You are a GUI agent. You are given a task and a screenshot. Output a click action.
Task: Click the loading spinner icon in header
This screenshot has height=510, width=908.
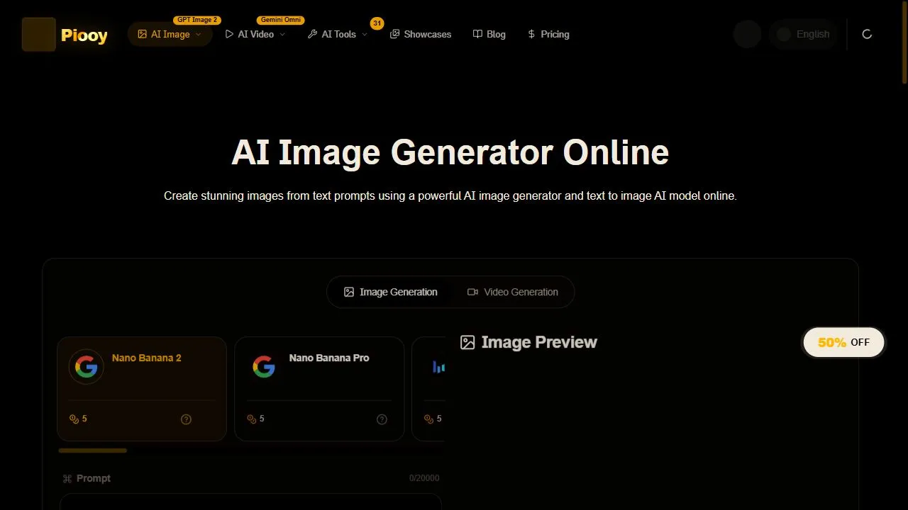(x=867, y=34)
